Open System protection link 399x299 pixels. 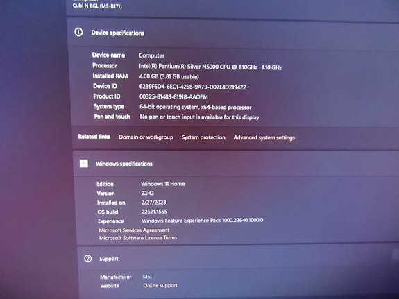(203, 137)
